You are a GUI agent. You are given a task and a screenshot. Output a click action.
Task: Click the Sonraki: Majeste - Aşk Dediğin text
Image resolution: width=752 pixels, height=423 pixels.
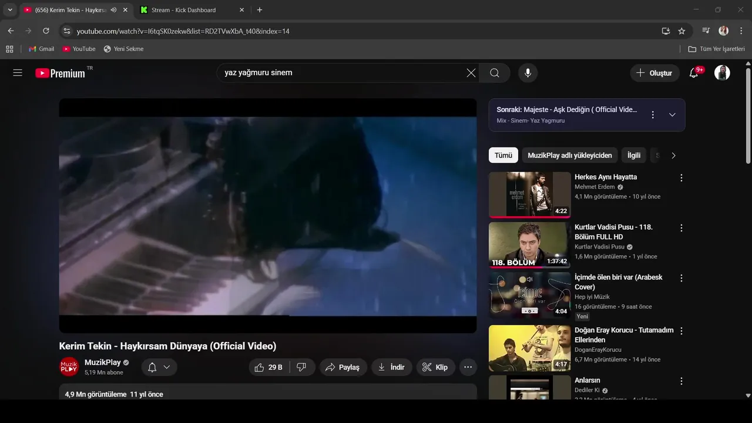click(567, 110)
